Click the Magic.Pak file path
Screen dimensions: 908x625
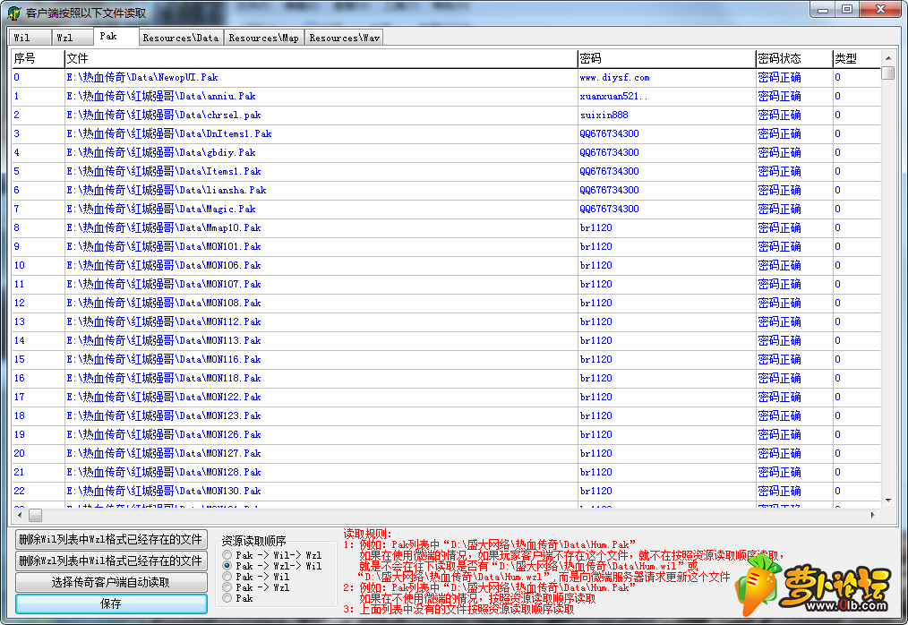[x=161, y=210]
